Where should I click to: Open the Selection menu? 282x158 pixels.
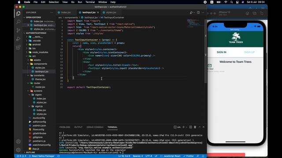pos(54,2)
